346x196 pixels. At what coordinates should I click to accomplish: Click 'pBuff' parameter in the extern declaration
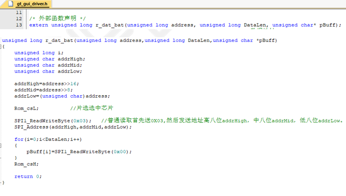pyautogui.click(x=327, y=25)
